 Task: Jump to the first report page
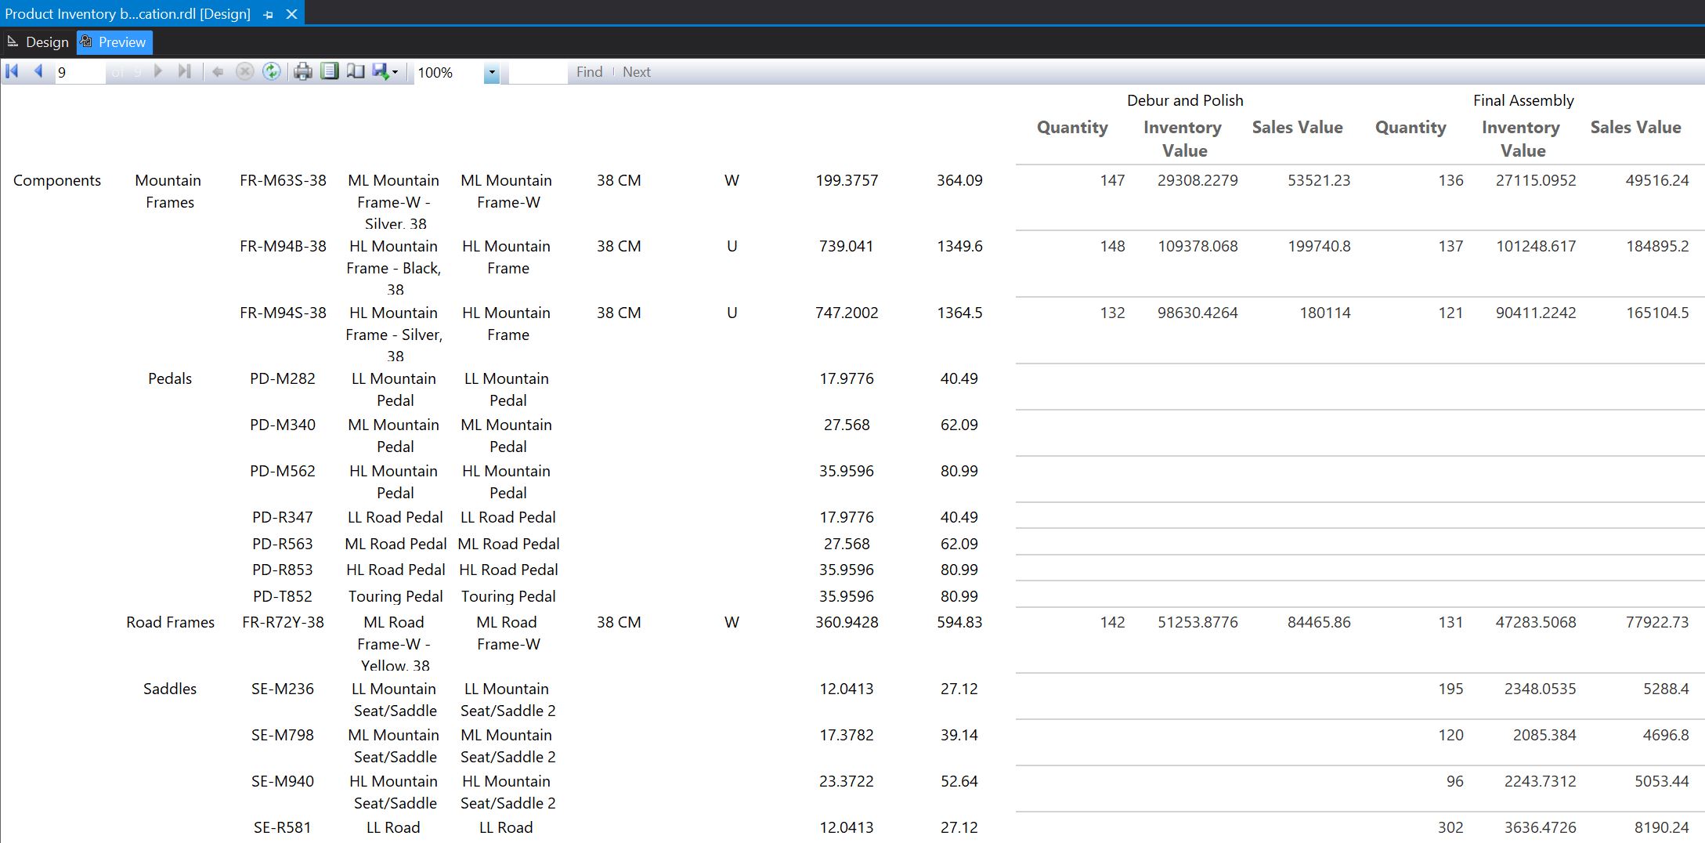12,72
